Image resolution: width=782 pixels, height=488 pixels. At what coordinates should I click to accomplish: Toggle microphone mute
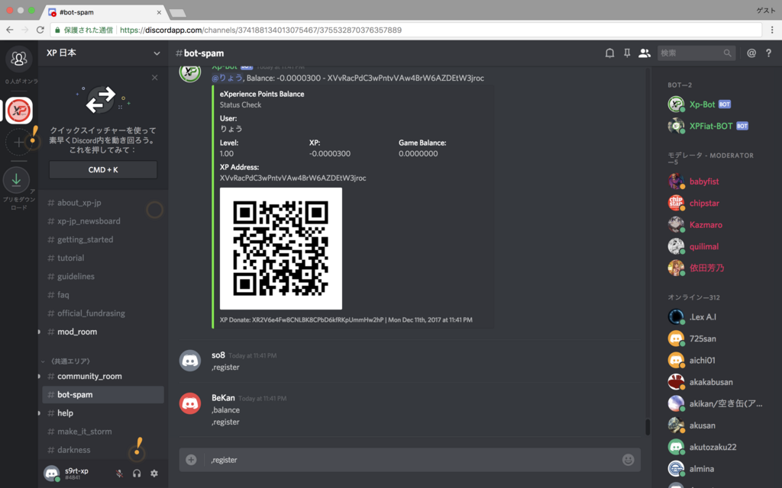coord(119,473)
